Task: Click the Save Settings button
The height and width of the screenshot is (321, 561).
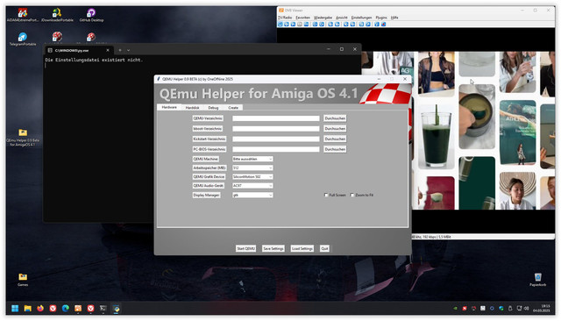Action: (273, 248)
